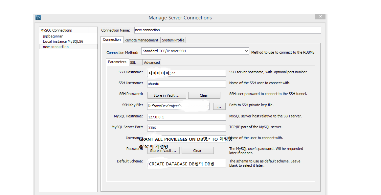
Task: Open the Remote Management tab
Action: tap(142, 40)
